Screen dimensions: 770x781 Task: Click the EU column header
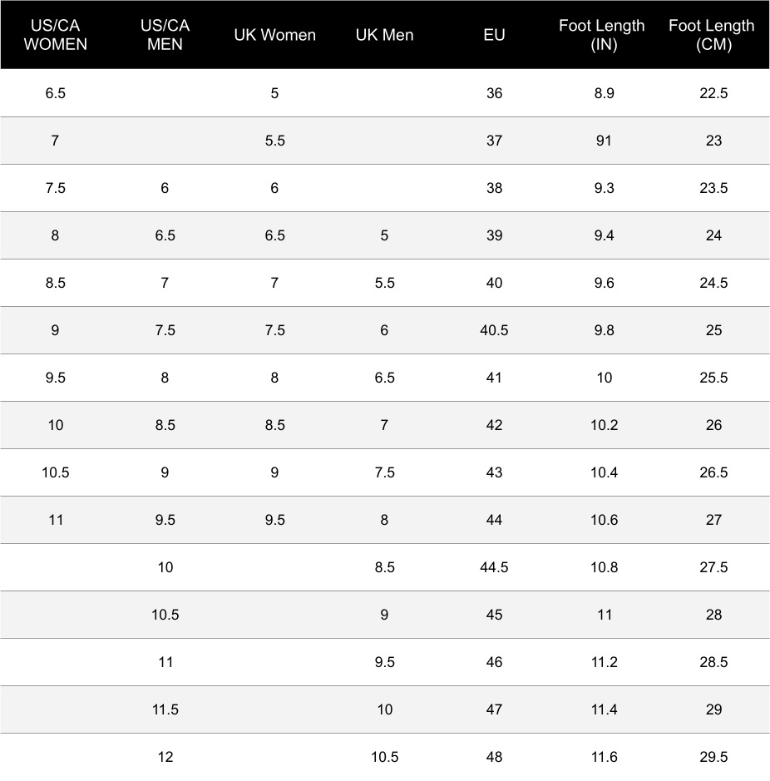494,35
